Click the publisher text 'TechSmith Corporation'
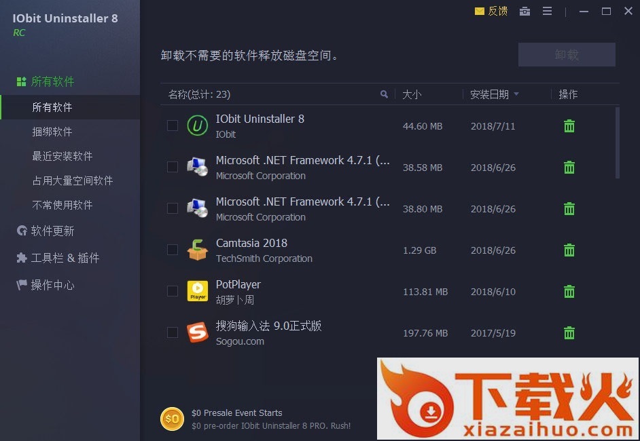640x441 pixels. (264, 258)
